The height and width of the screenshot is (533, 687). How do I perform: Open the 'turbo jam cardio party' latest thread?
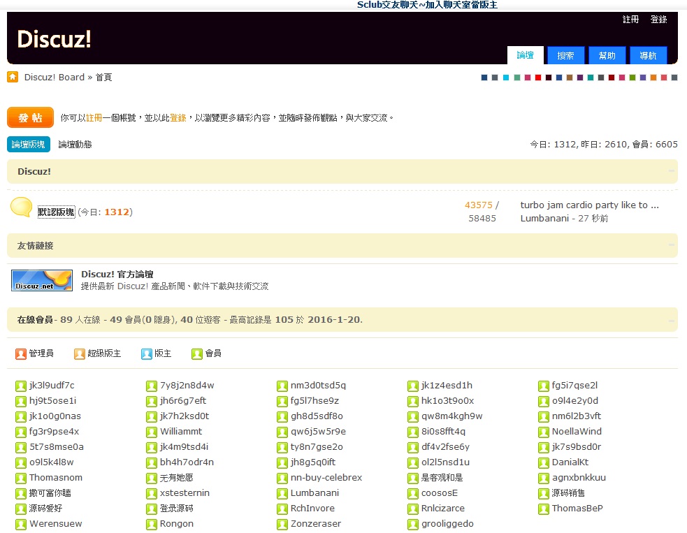click(x=589, y=205)
